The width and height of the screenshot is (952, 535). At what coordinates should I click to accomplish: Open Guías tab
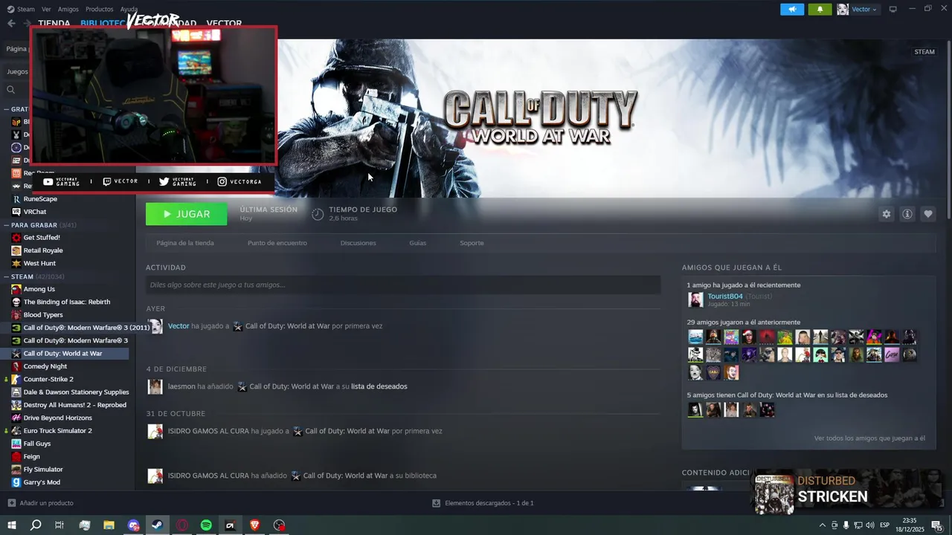[x=417, y=243]
